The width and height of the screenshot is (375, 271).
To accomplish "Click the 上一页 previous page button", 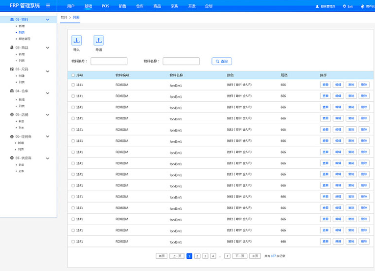I will point(177,256).
